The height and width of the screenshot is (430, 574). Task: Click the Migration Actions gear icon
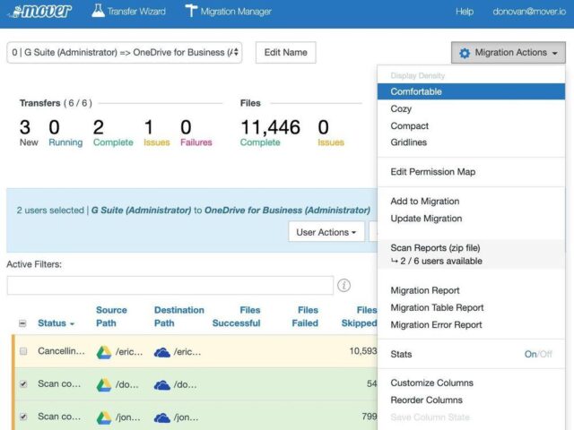(x=465, y=53)
